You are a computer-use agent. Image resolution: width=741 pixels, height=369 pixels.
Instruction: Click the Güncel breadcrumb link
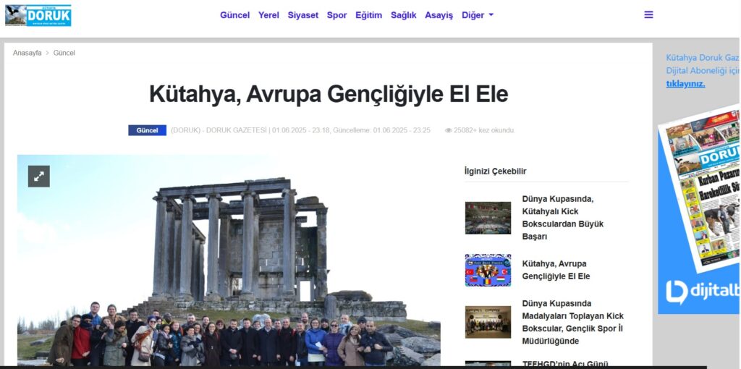pos(64,53)
